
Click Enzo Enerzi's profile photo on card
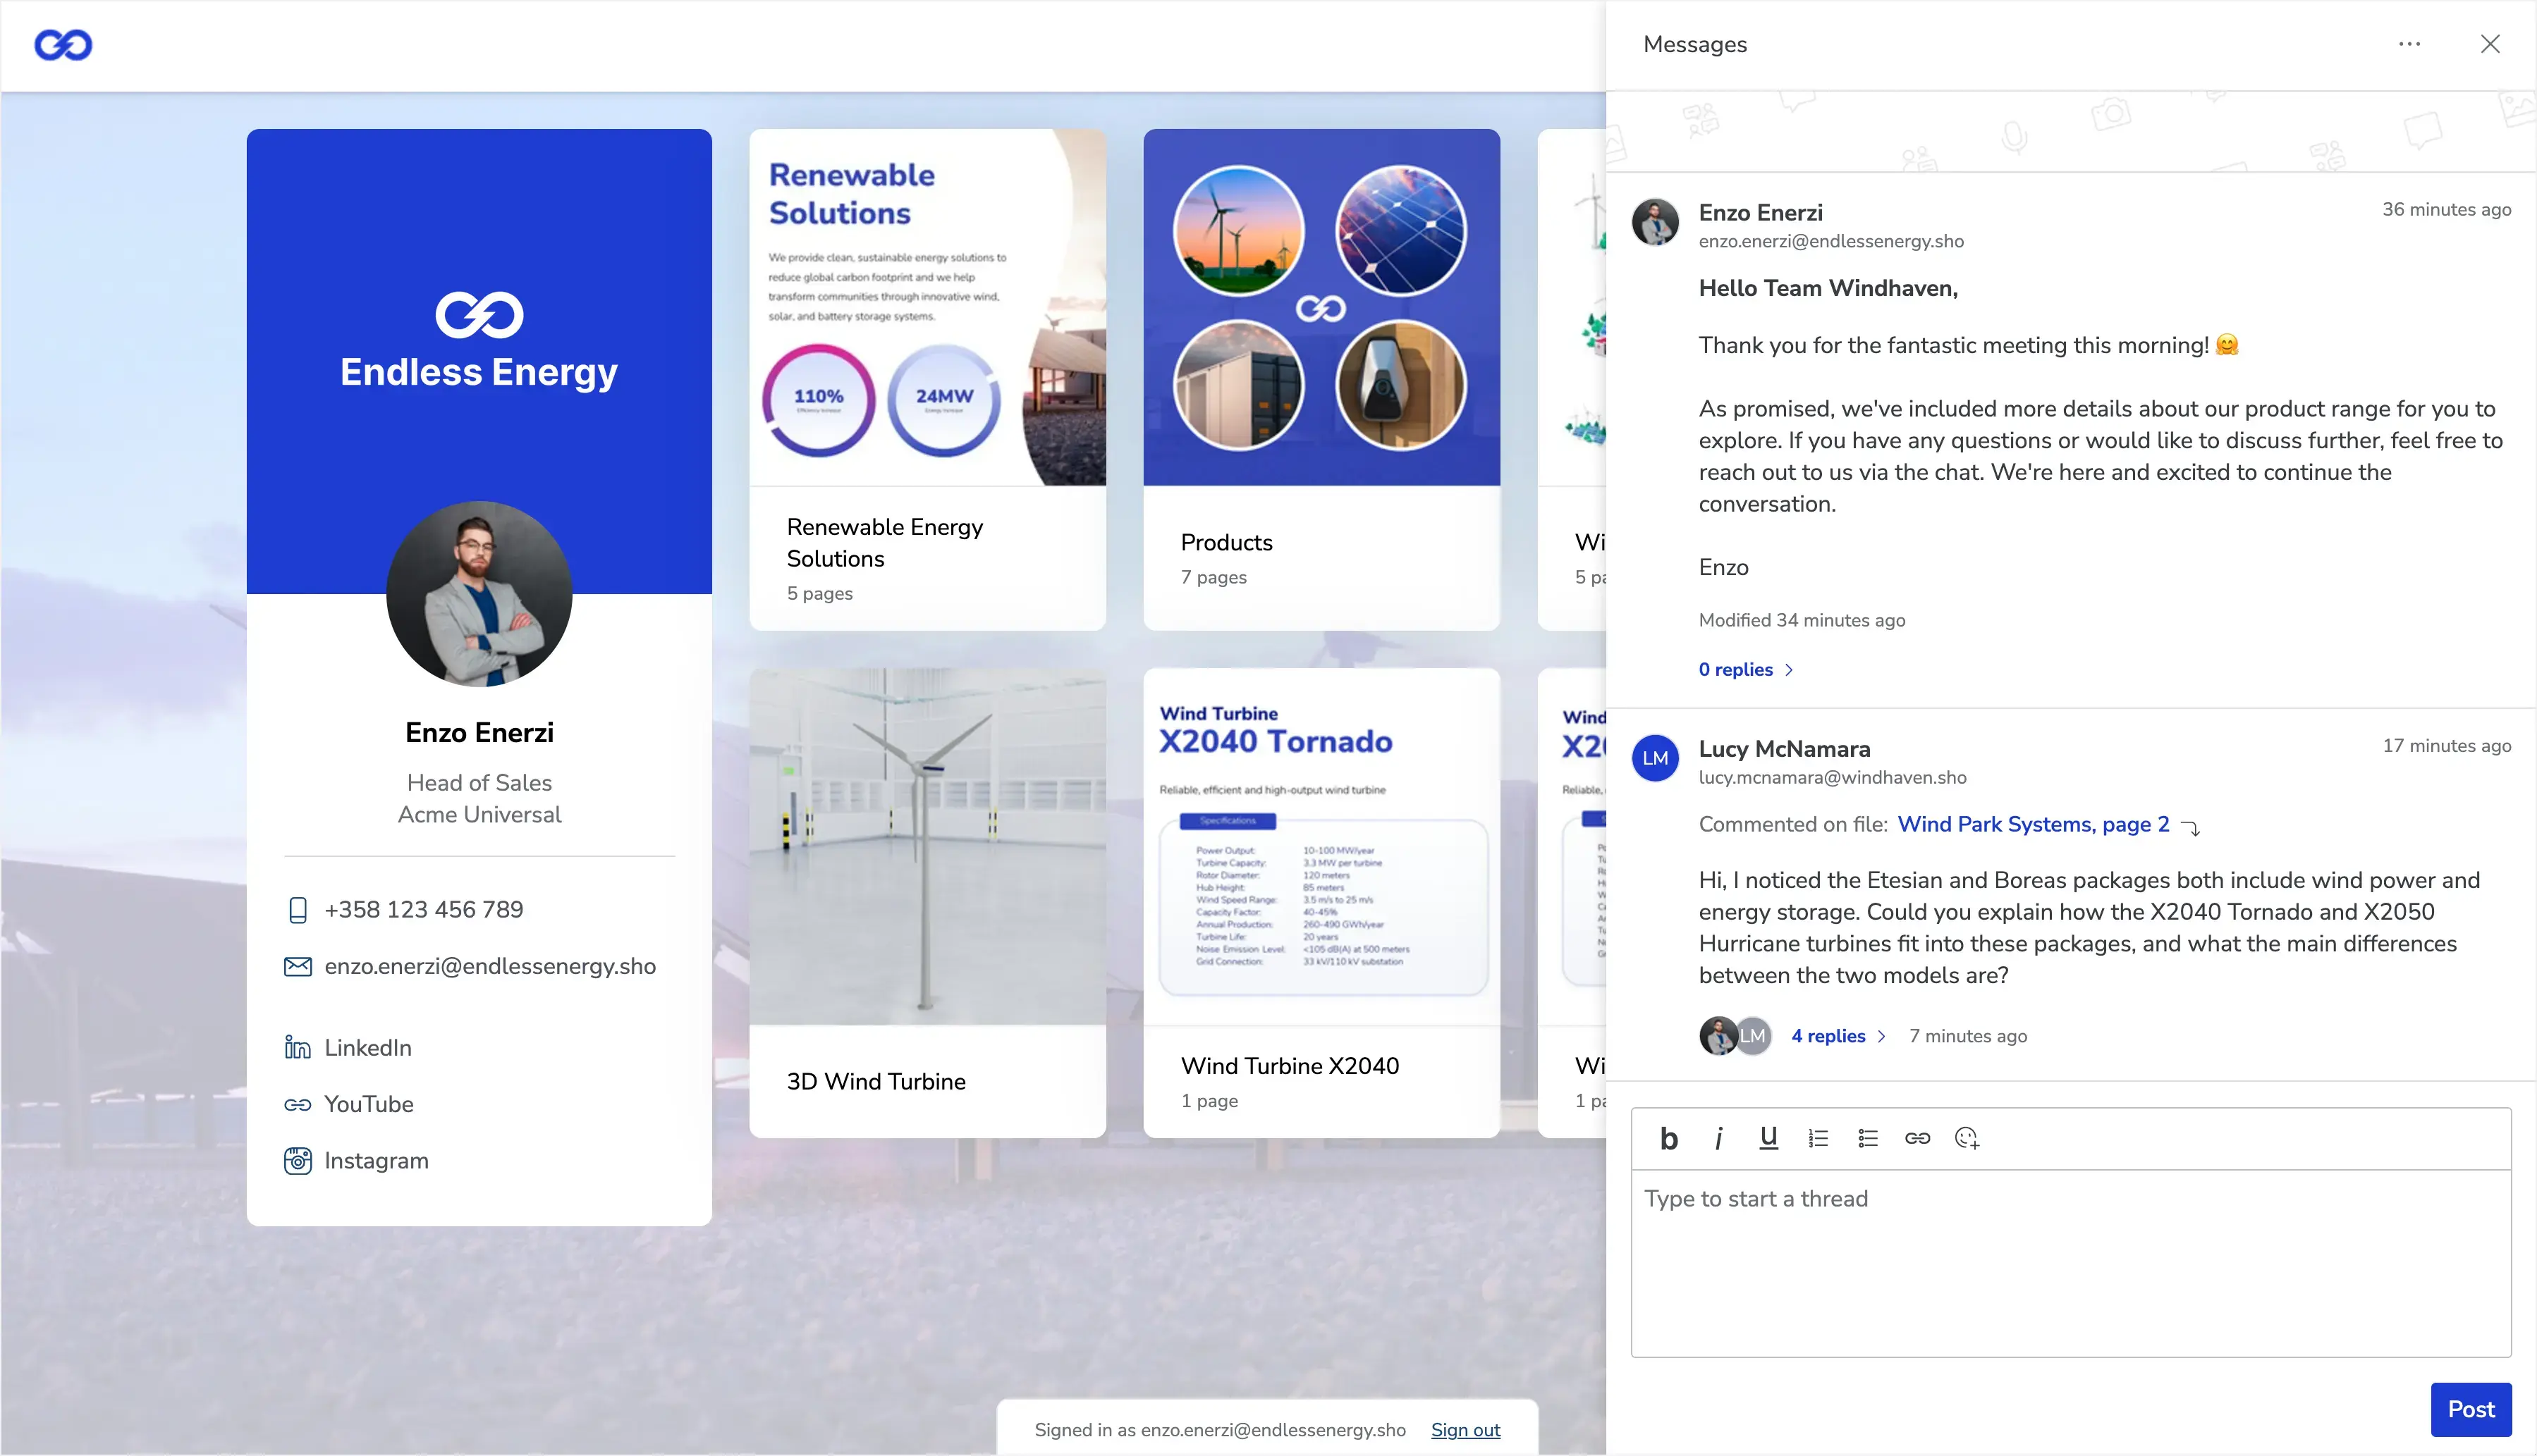479,594
